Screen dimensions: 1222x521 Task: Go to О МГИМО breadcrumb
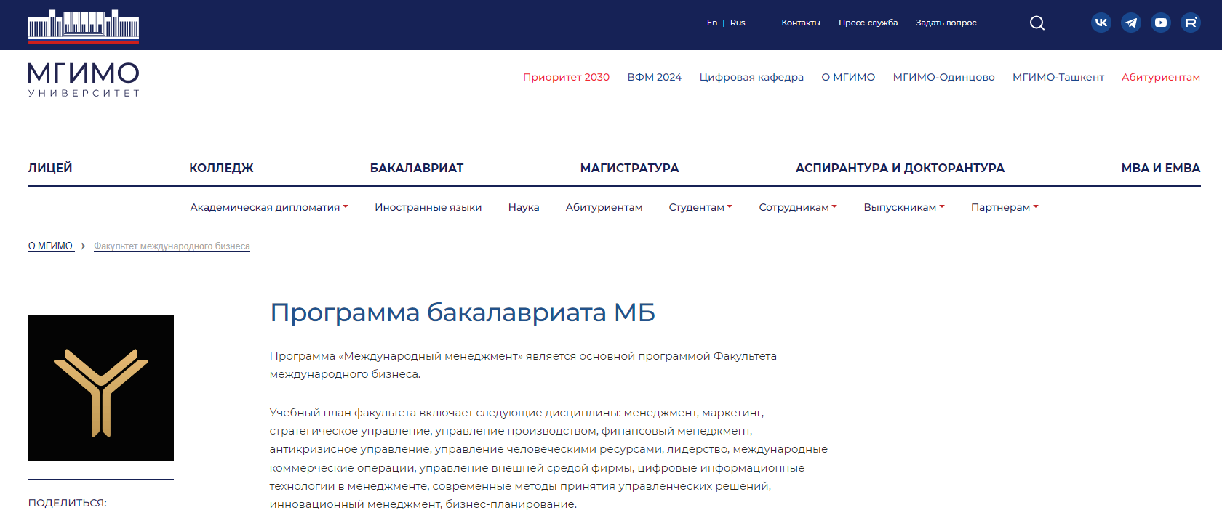point(51,246)
